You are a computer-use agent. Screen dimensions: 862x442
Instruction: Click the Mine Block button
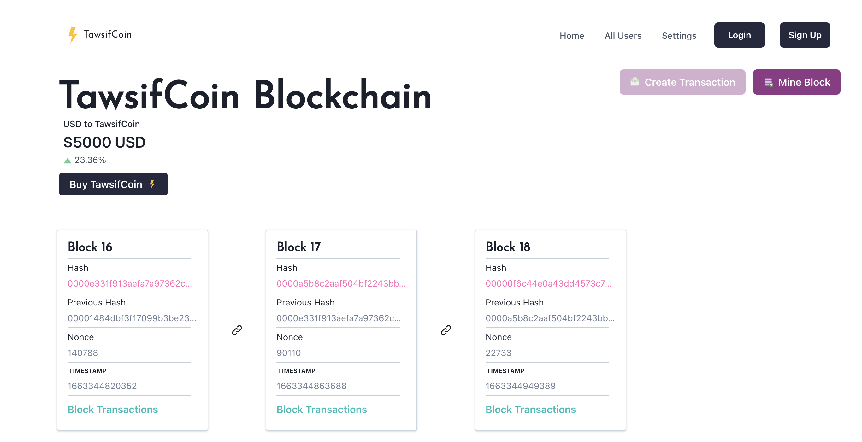[796, 82]
